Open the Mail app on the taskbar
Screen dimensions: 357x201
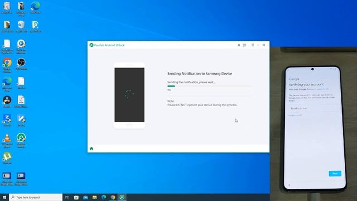(85, 197)
